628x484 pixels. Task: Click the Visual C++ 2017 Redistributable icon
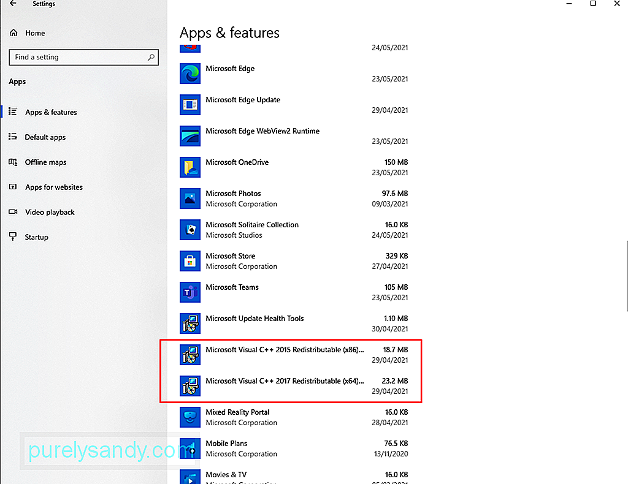[x=190, y=385]
